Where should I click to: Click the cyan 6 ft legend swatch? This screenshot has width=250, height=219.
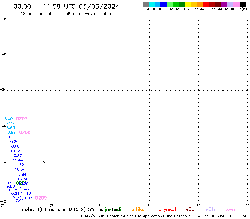click(152, 4)
